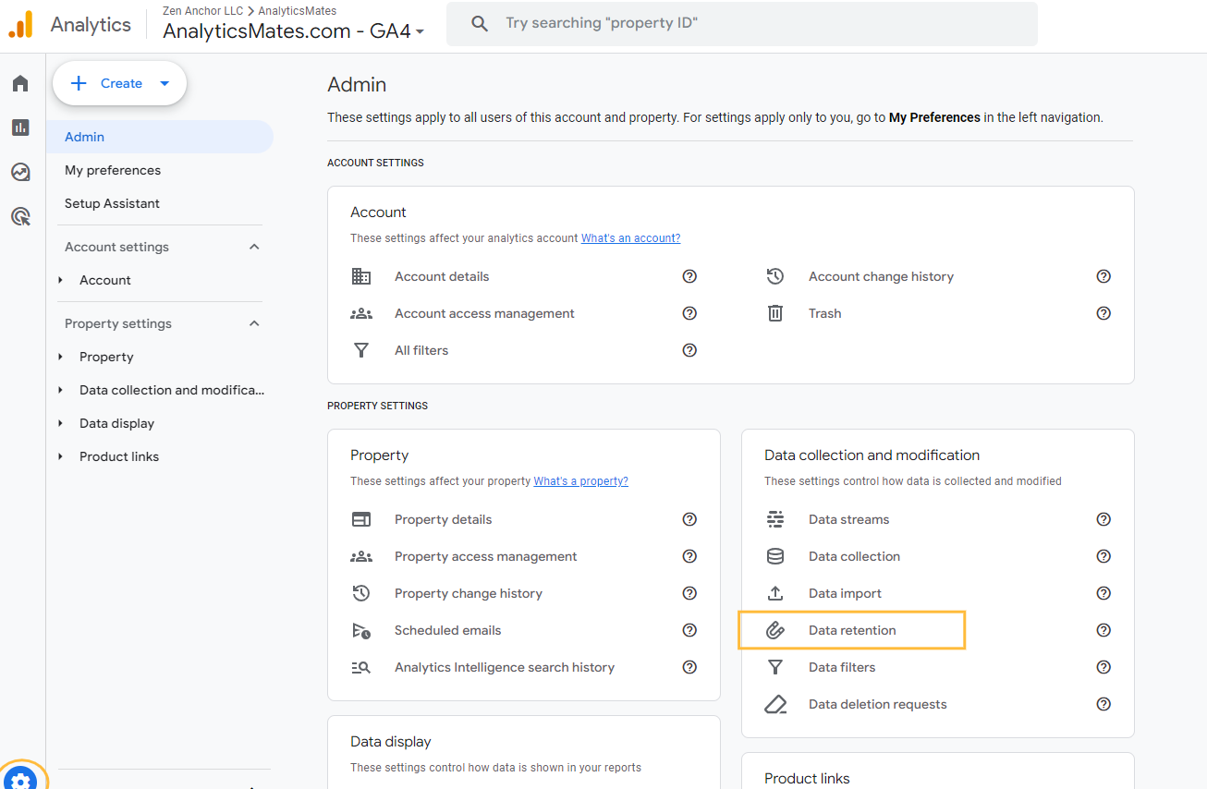Open Data streams settings
This screenshot has width=1207, height=789.
point(848,519)
